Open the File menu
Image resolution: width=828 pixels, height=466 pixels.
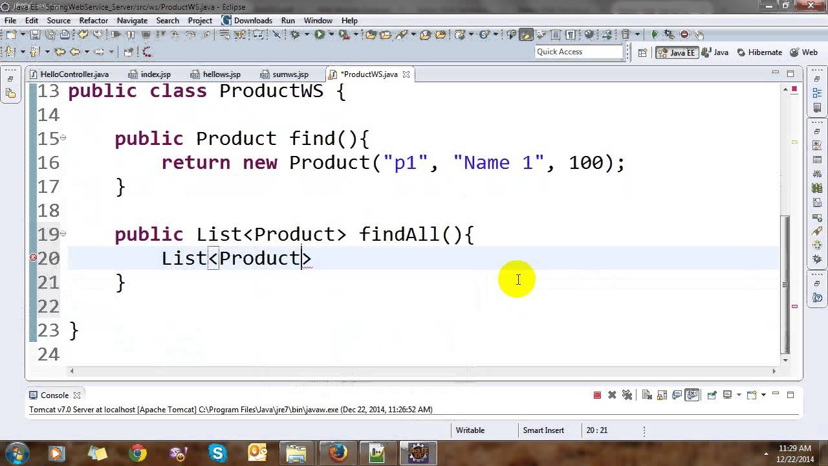pyautogui.click(x=10, y=20)
